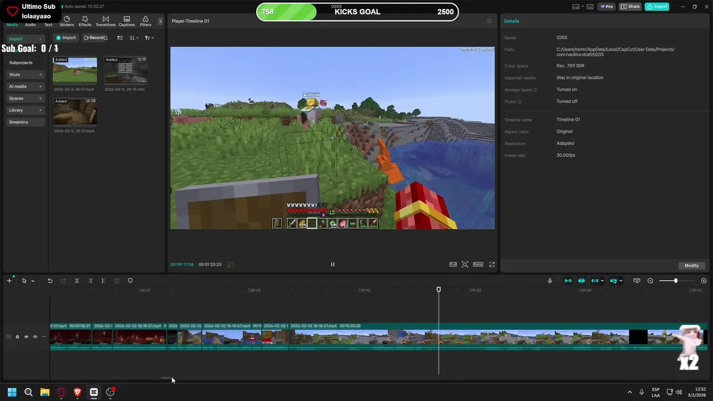
Task: Click the add plus icon on the timeline toolbar
Action: (9, 281)
